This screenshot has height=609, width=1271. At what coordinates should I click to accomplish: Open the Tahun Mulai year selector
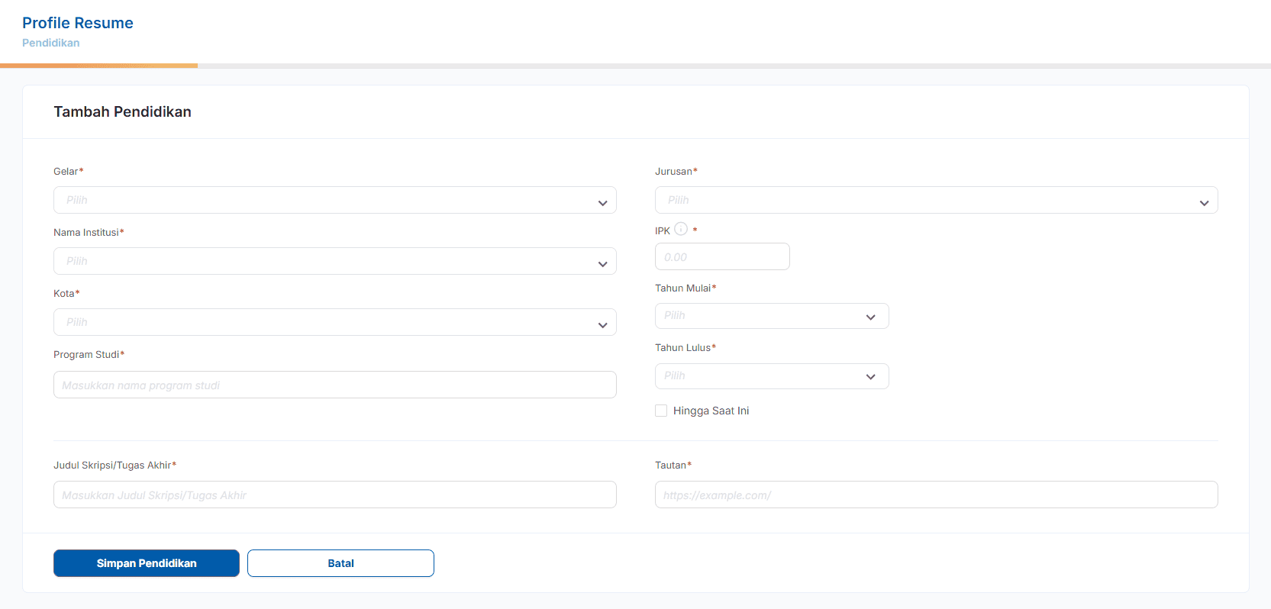tap(756, 316)
